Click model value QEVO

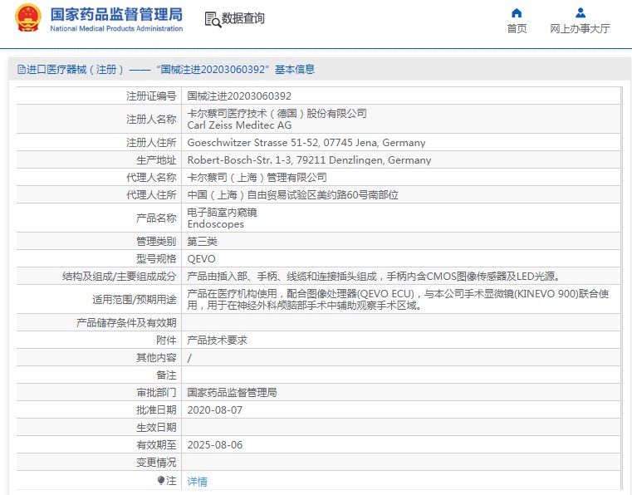click(201, 259)
